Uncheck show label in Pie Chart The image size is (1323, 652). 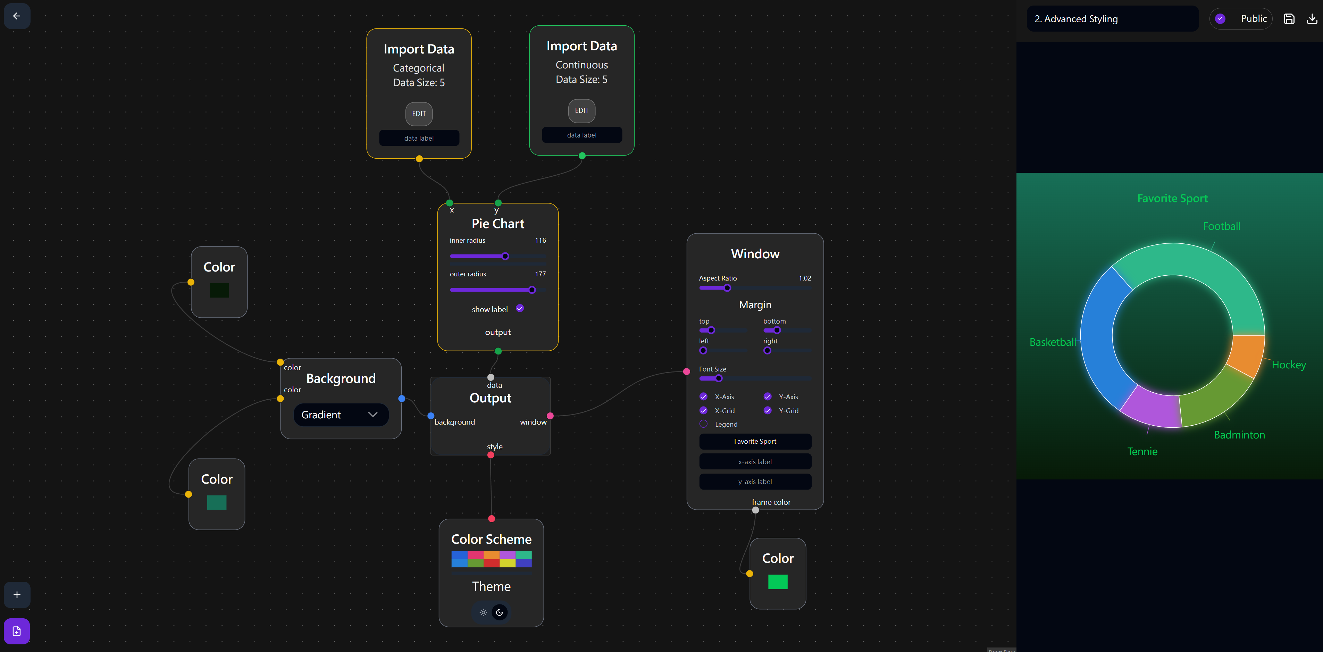[520, 308]
